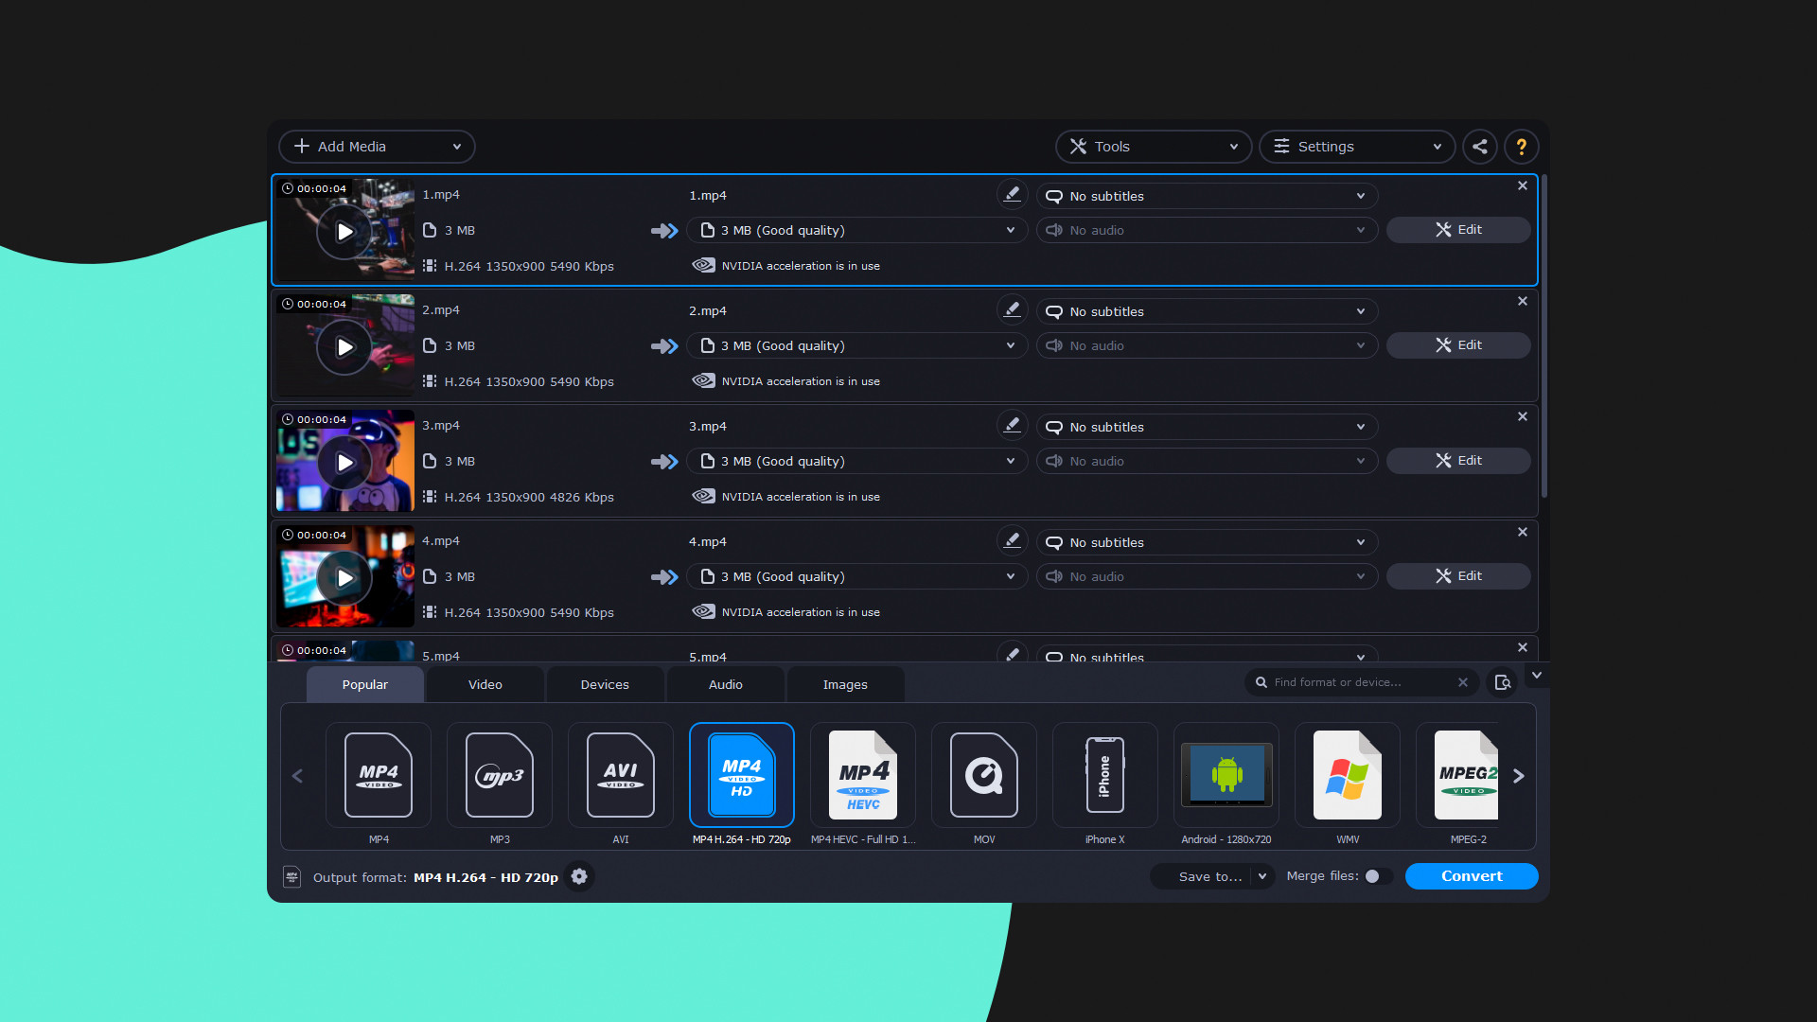This screenshot has height=1022, width=1817.
Task: Select the MP3 format icon
Action: pos(499,774)
